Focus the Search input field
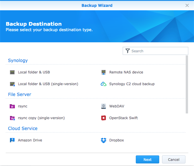Image resolution: width=194 pixels, height=166 pixels. pos(155,51)
